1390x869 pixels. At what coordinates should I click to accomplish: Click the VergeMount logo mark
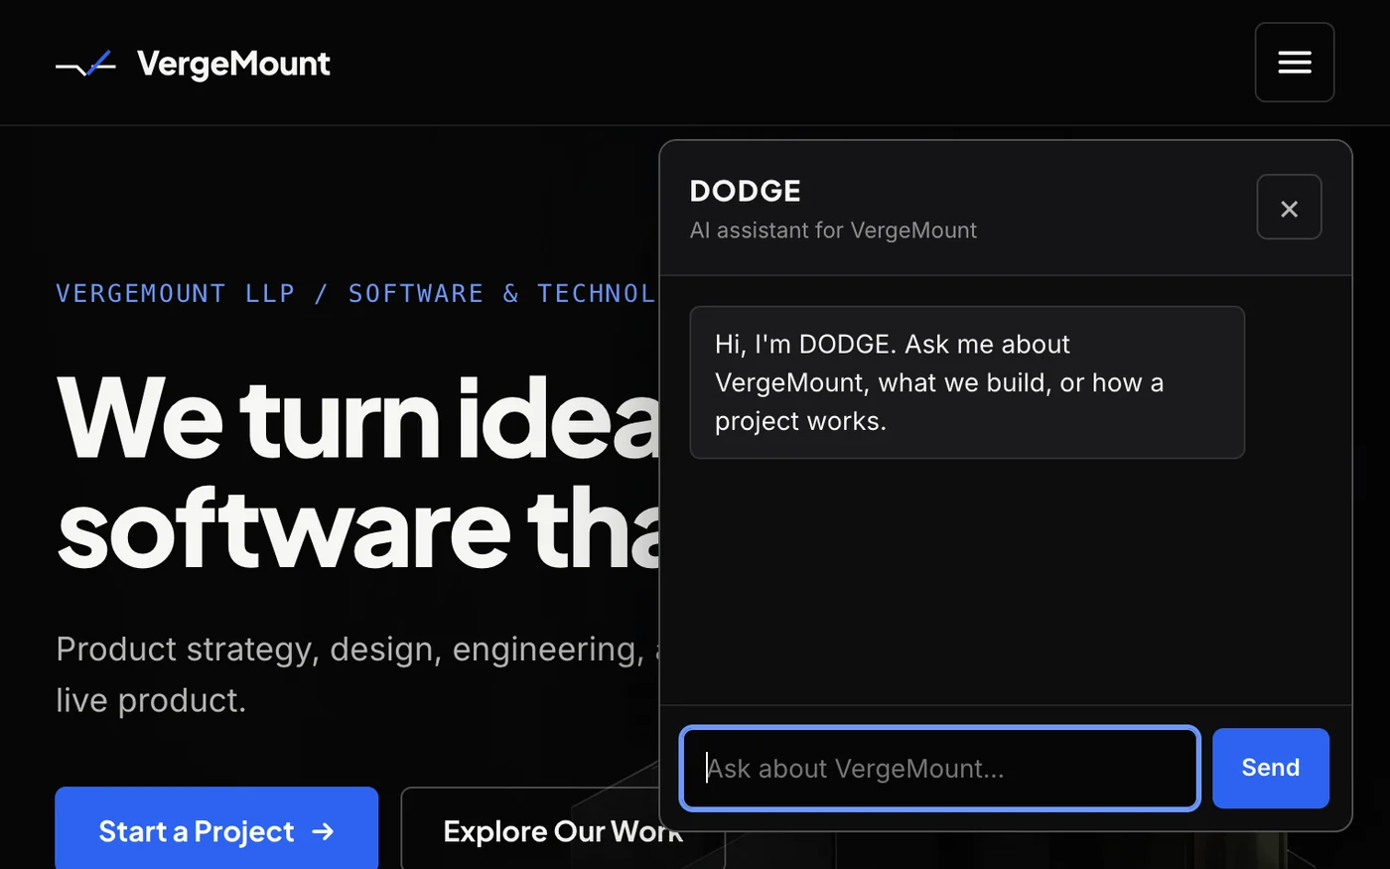point(85,65)
